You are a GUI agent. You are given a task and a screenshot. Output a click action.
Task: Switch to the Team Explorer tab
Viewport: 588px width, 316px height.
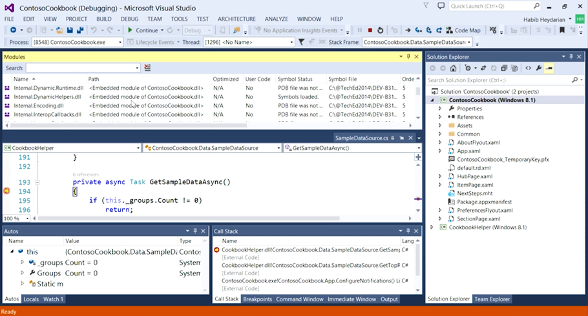[x=492, y=299]
